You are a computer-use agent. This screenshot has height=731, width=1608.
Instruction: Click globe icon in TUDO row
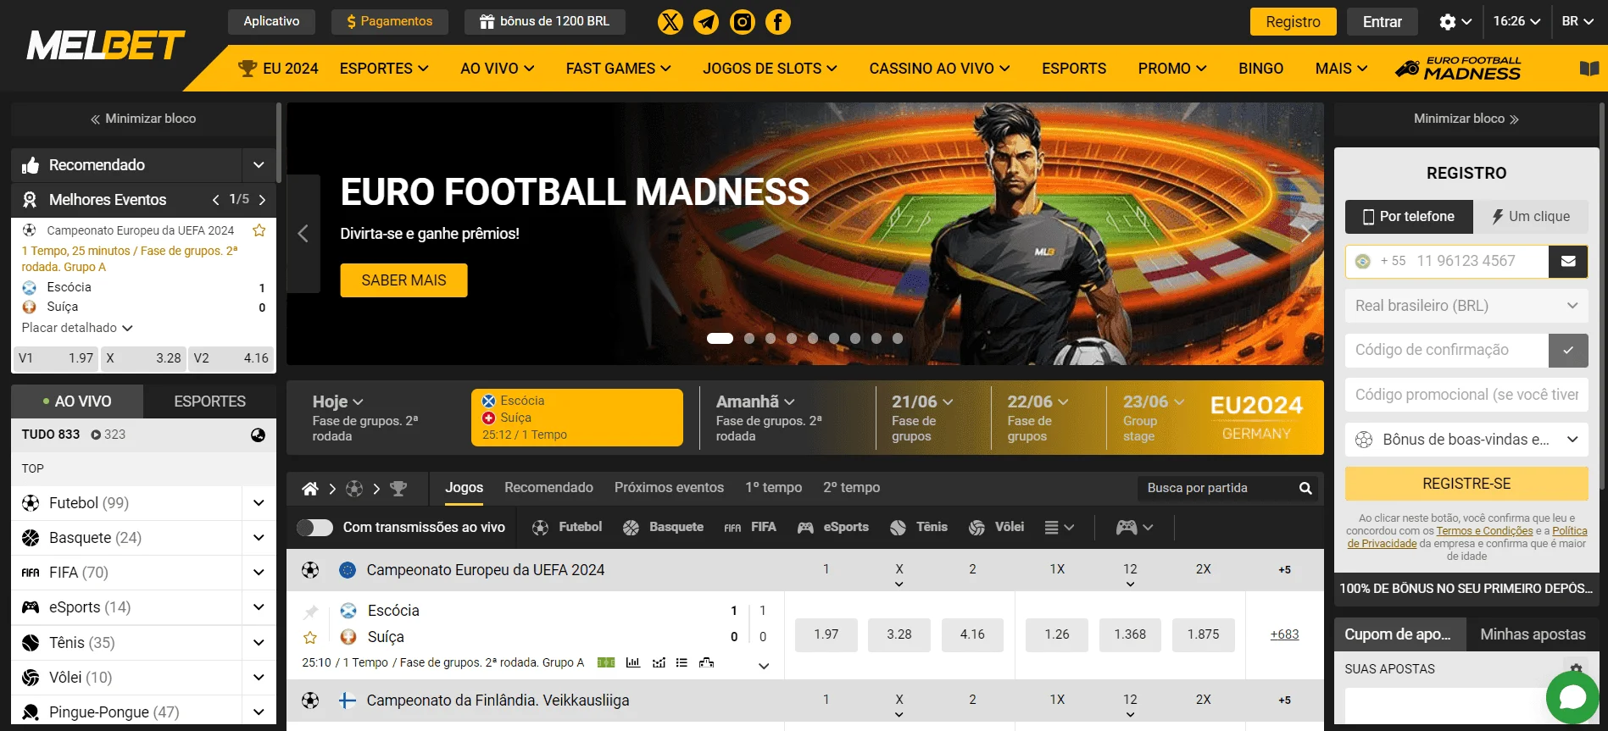[259, 435]
